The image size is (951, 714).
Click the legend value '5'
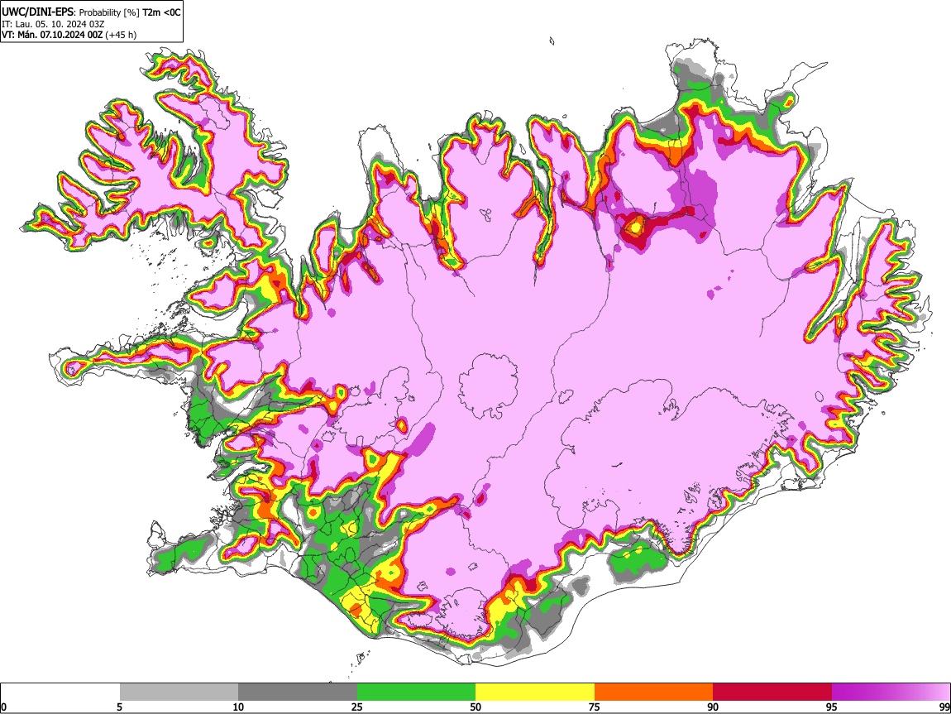pyautogui.click(x=119, y=707)
